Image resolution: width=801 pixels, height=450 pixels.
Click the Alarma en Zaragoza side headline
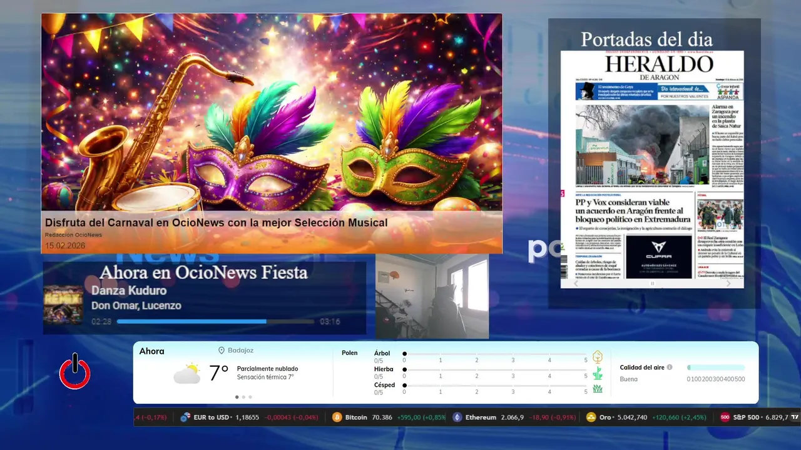[726, 116]
